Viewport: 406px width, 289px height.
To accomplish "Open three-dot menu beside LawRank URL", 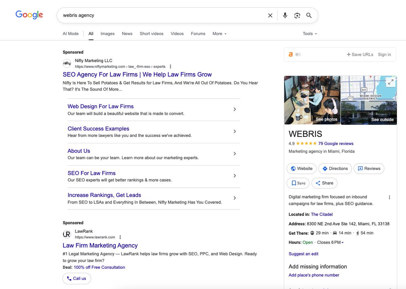I will 120,237.
